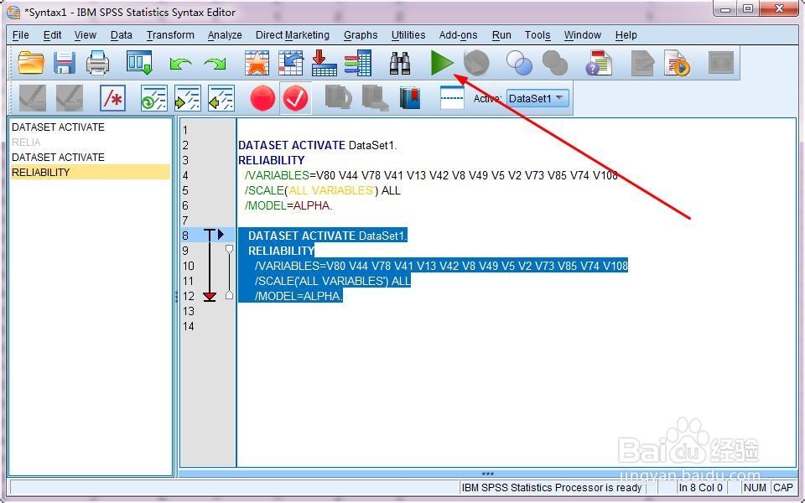Open Find with the binoculars icon
This screenshot has height=503, width=805.
tap(400, 63)
